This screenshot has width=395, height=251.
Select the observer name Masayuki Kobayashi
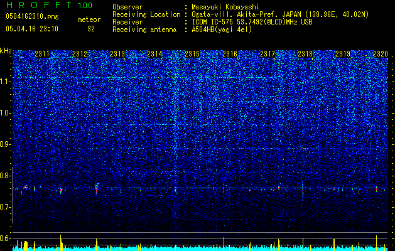(x=225, y=7)
